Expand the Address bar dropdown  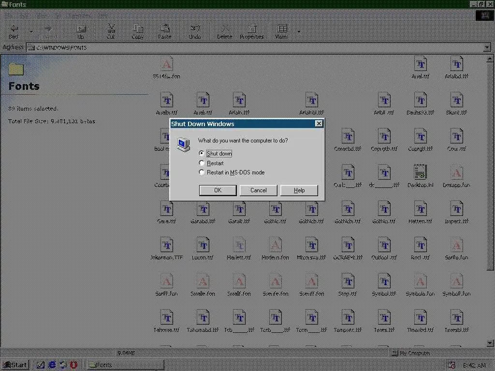pos(487,48)
